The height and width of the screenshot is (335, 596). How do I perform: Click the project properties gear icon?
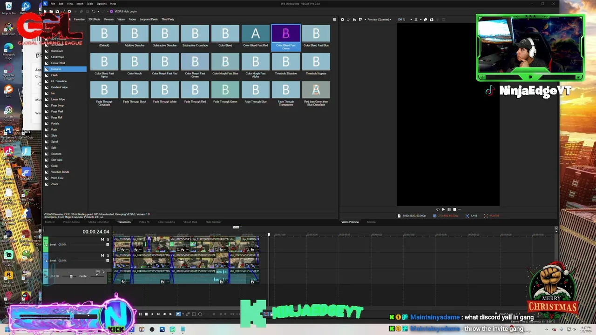point(69,11)
